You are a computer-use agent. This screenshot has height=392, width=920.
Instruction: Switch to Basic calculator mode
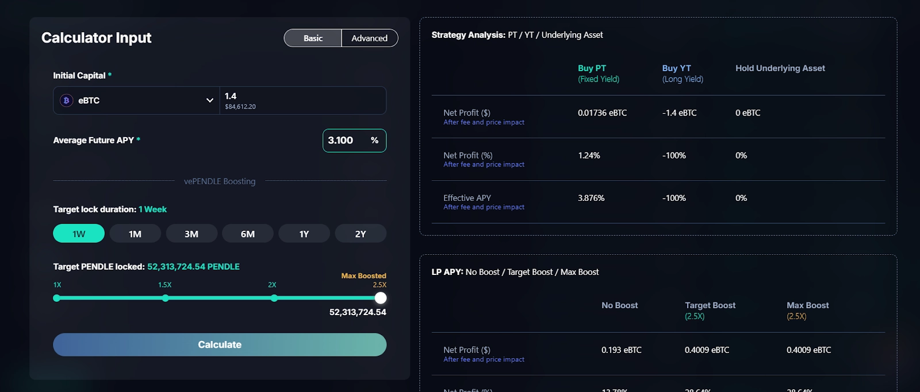(313, 38)
